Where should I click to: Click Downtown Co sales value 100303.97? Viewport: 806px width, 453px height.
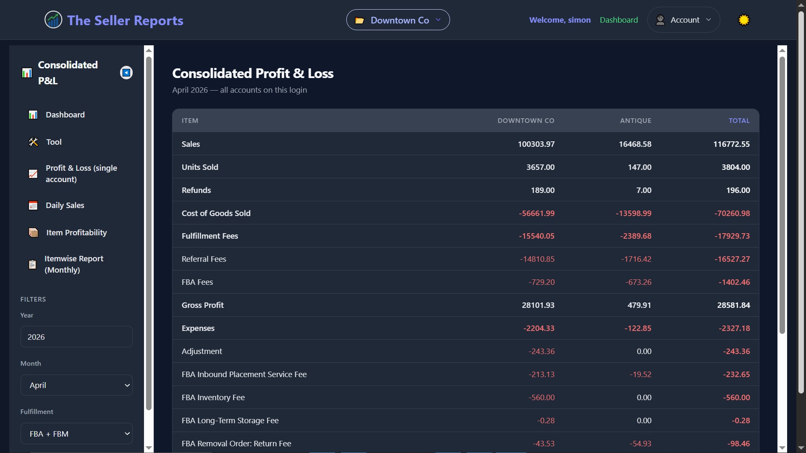536,144
